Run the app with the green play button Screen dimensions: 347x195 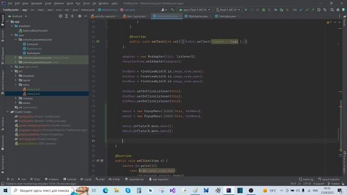246,10
